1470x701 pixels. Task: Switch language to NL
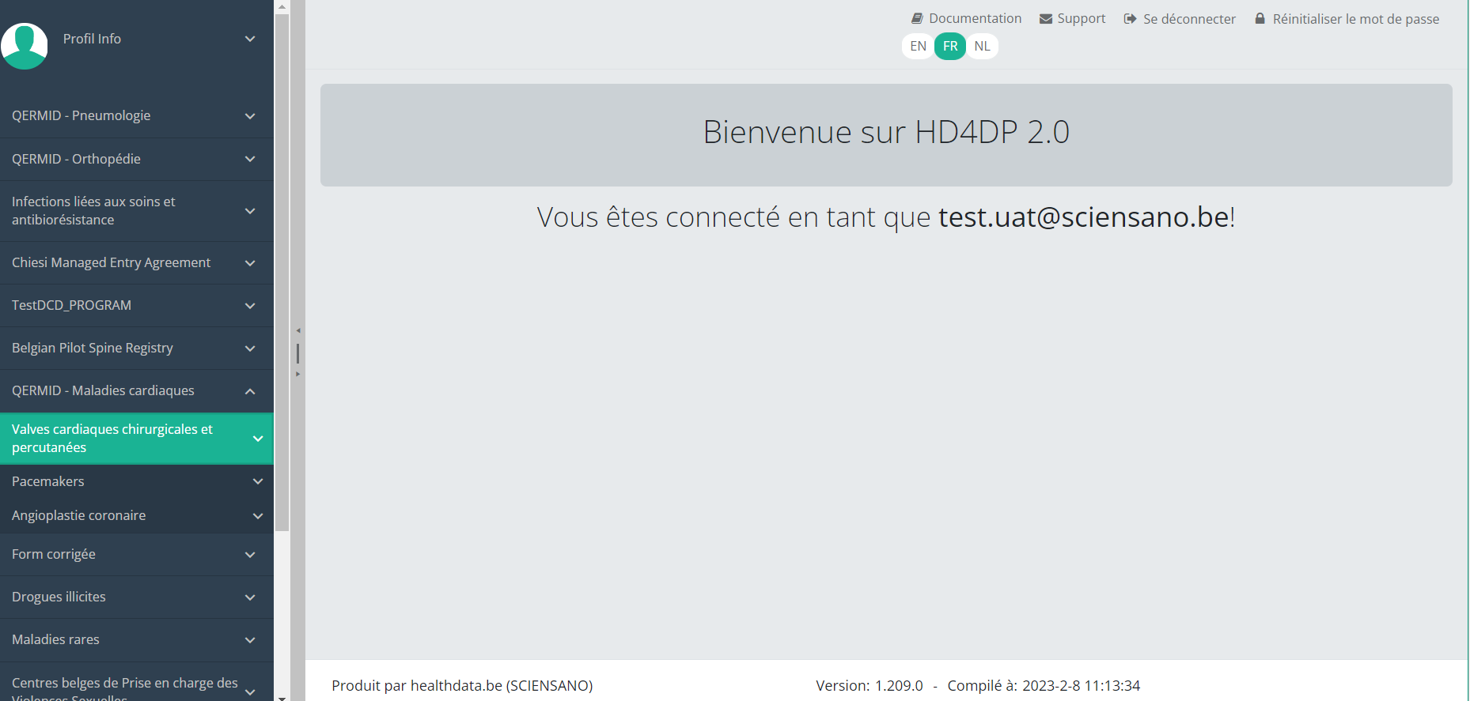click(982, 46)
